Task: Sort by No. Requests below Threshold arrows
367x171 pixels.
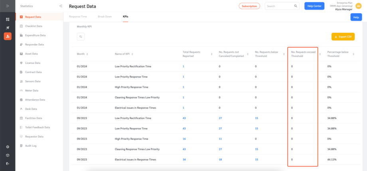Action: click(x=284, y=54)
